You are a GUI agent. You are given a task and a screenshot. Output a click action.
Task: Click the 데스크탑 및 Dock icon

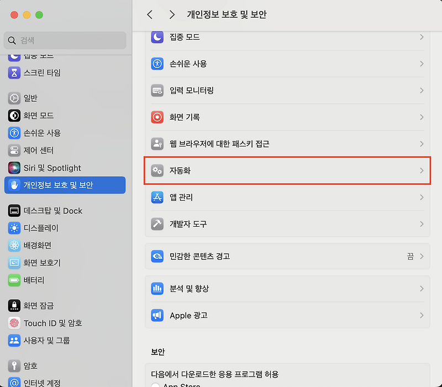coord(15,211)
